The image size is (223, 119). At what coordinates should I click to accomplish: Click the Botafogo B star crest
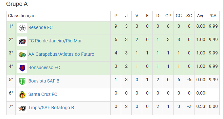(x=22, y=108)
